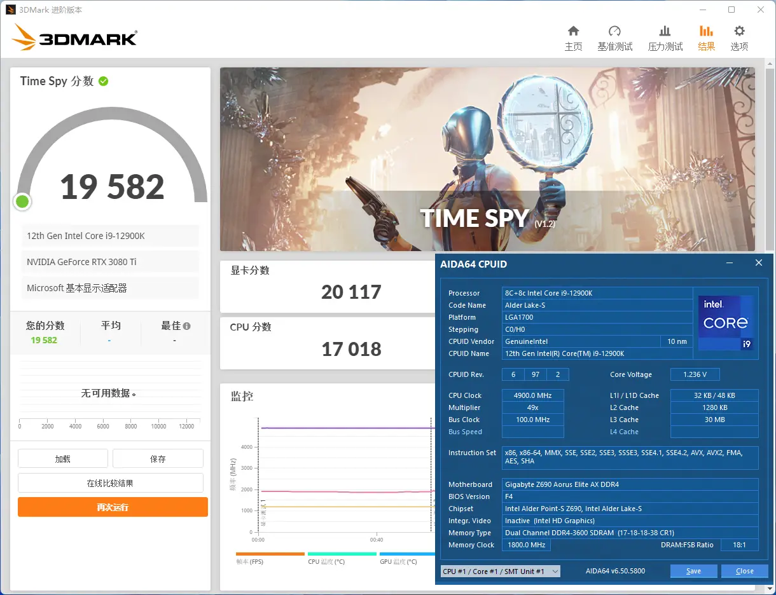Click the Platform value LGA1700

(x=597, y=317)
